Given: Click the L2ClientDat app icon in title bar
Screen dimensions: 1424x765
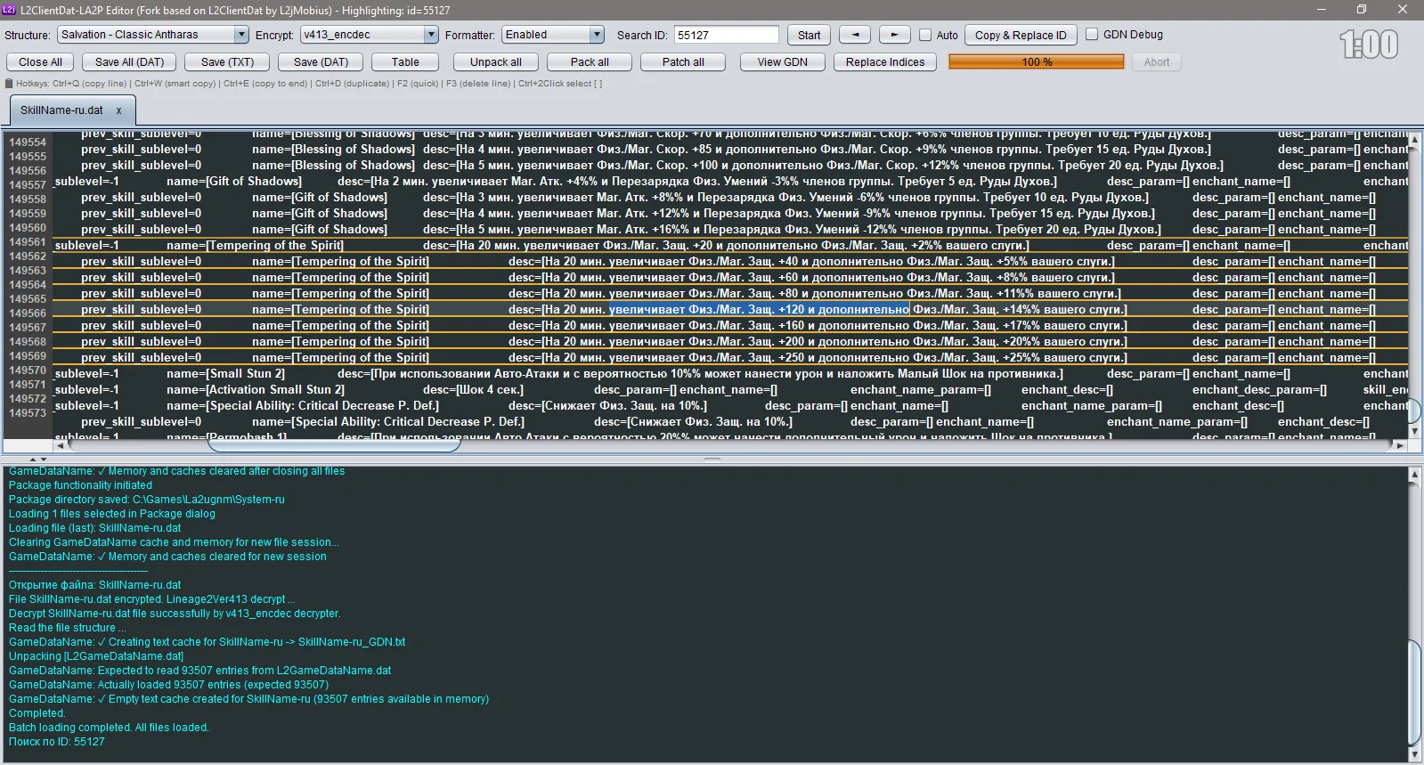Looking at the screenshot, I should point(9,10).
